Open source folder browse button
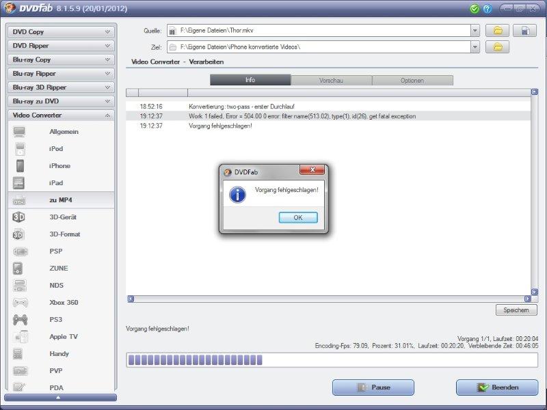The image size is (547, 410). (x=498, y=31)
